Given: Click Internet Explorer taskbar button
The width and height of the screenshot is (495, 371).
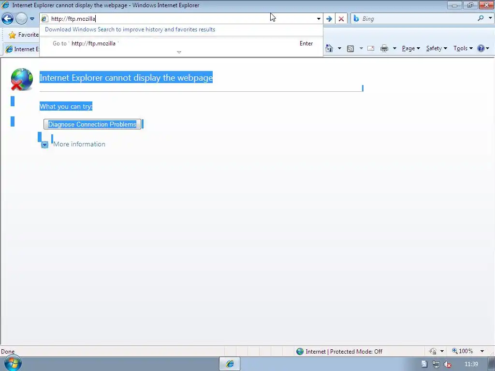Looking at the screenshot, I should click(x=230, y=364).
